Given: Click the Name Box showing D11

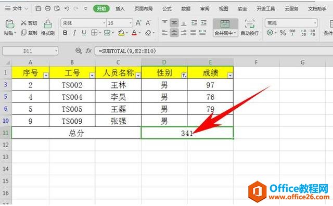Looking at the screenshot, I should pyautogui.click(x=30, y=51).
